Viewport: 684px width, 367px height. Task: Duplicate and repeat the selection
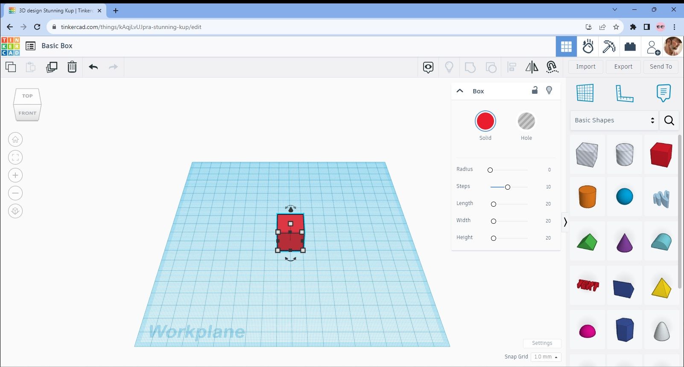point(52,67)
